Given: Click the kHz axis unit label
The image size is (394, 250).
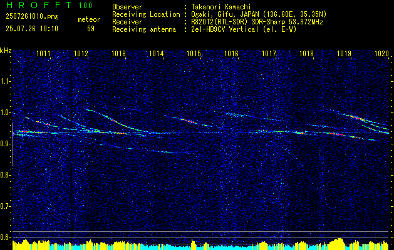Looking at the screenshot, I should (6, 51).
